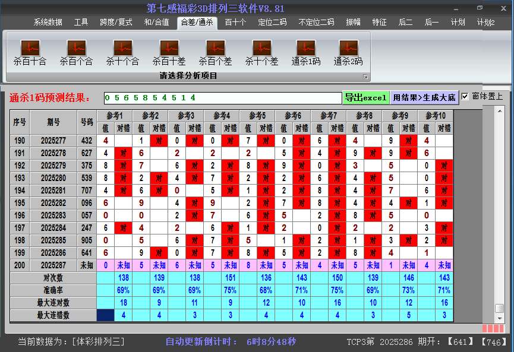Toggle the 窗体置上 checkbox
Screen dimensions: 514x352
(465, 97)
